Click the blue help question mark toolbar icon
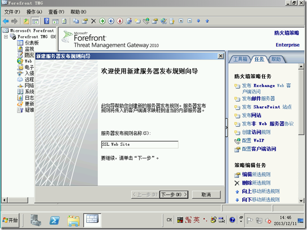This screenshot has width=307, height=230. (46, 21)
